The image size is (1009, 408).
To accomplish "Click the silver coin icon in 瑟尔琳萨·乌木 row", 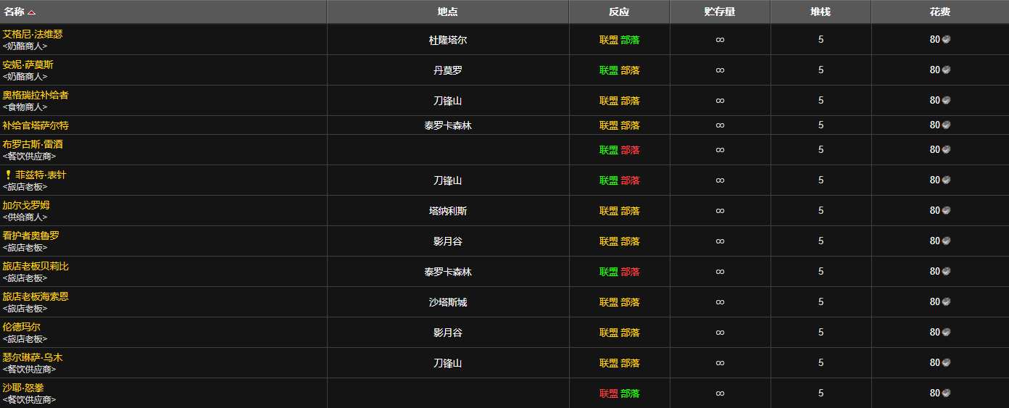I will coord(946,363).
